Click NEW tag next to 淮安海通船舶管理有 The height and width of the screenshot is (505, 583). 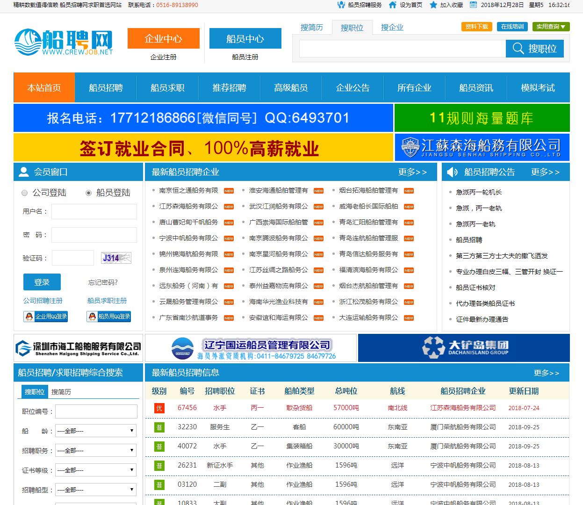[x=318, y=191]
